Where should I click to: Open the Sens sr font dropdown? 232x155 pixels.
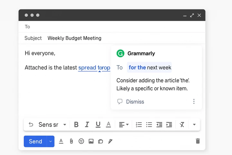click(52, 125)
